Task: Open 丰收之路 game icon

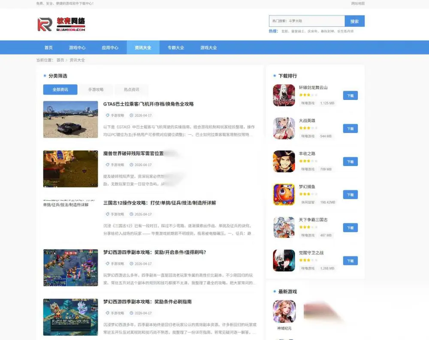Action: point(284,161)
